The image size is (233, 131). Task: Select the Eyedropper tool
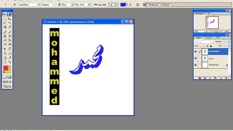[10, 57]
